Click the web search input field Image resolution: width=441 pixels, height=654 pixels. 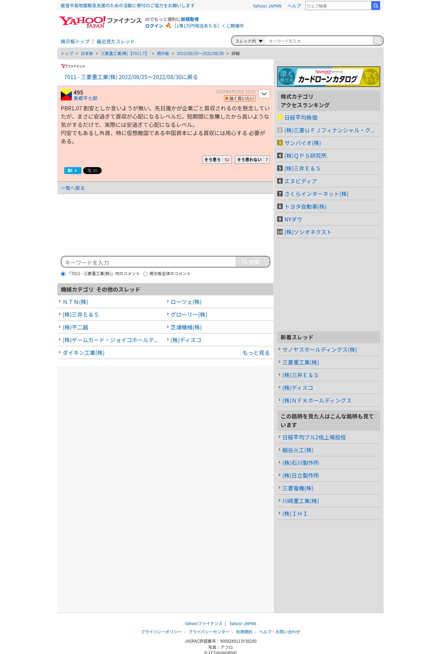click(338, 6)
